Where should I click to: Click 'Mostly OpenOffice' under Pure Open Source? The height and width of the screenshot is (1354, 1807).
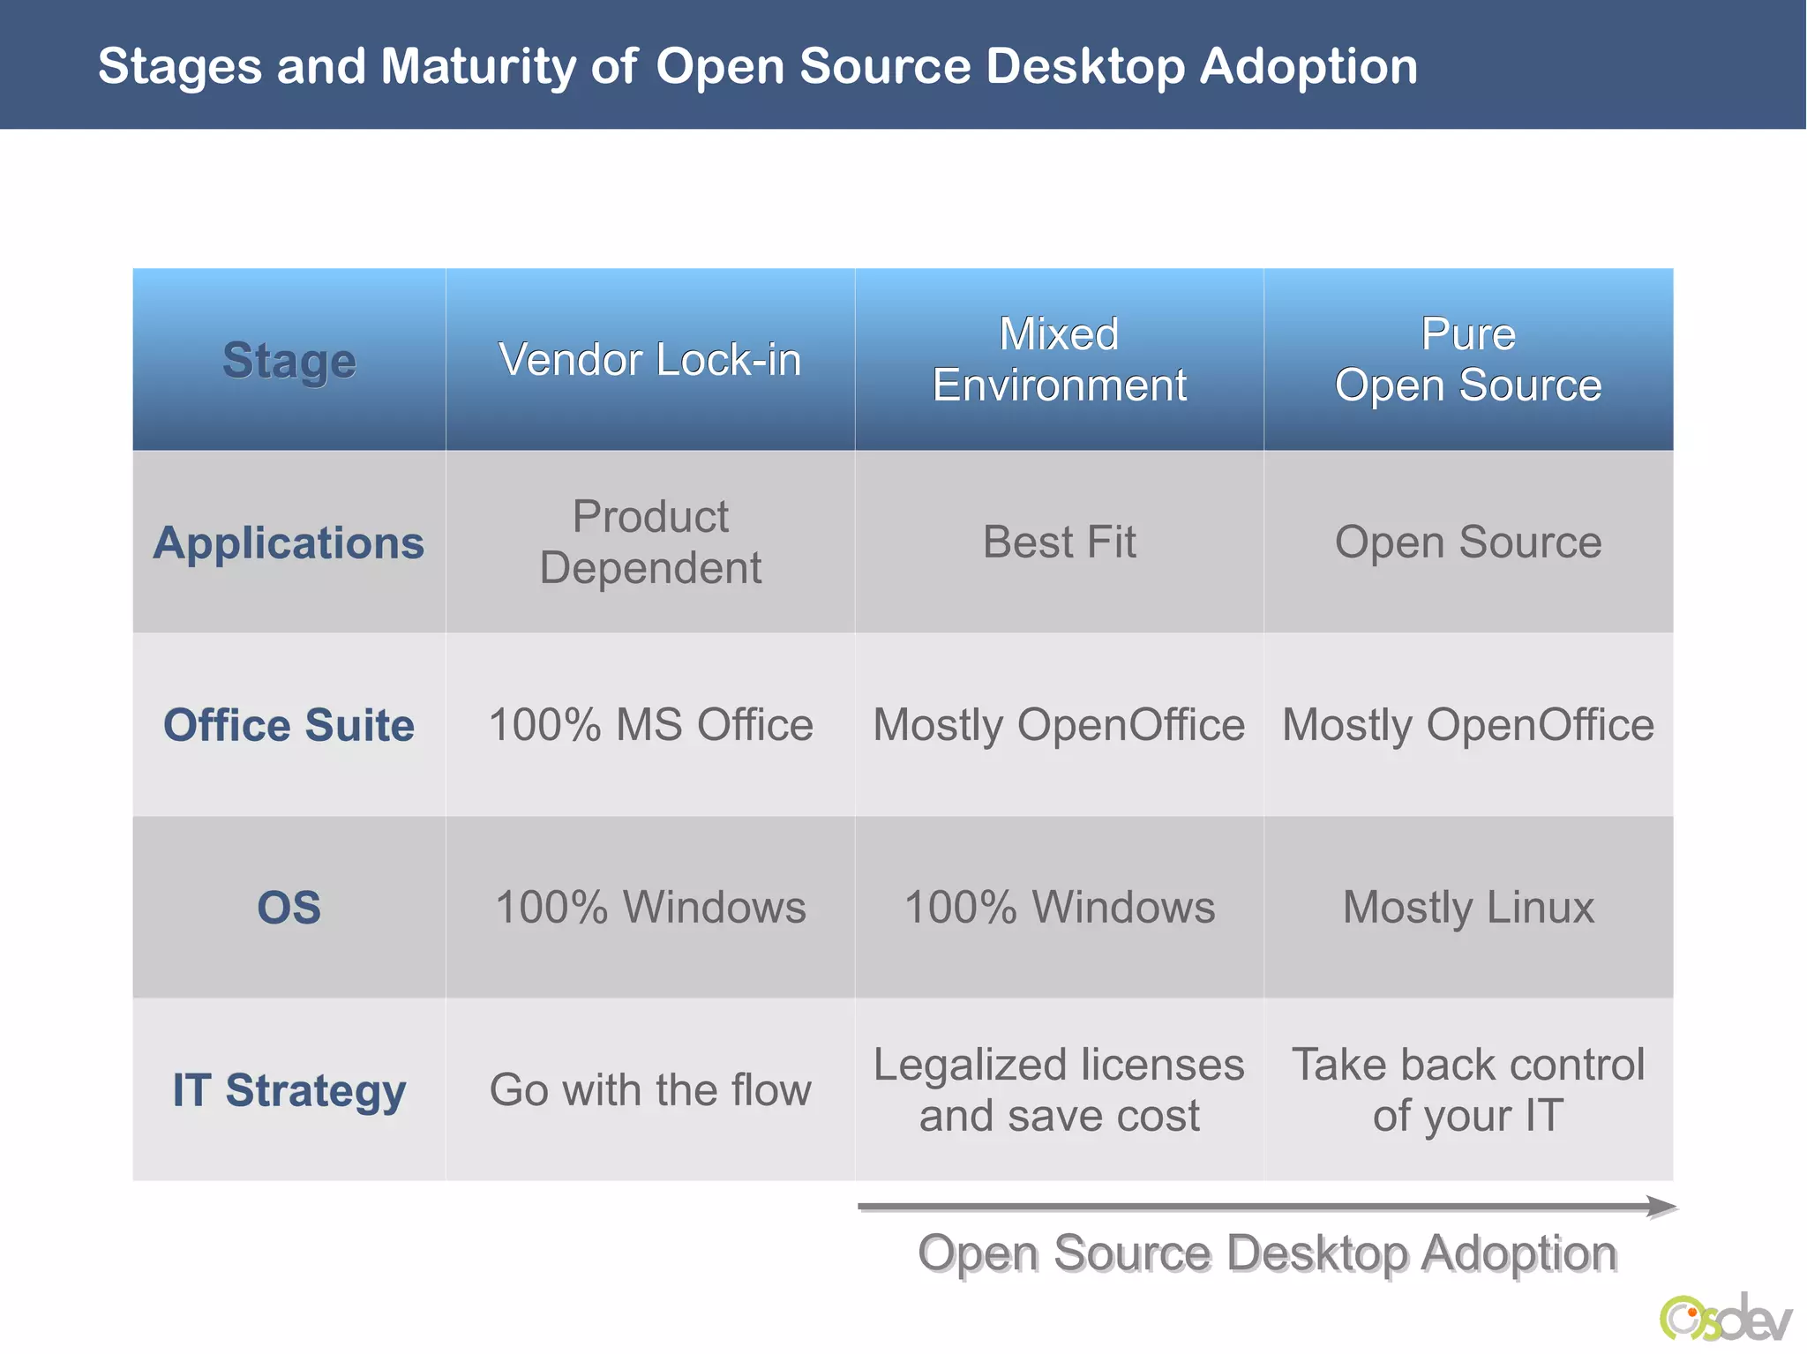tap(1468, 725)
